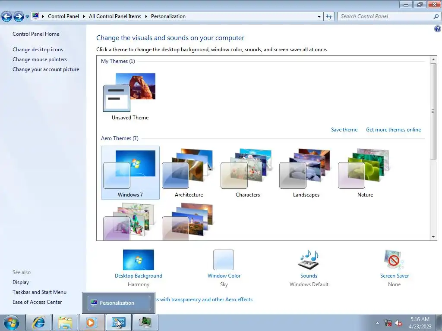The image size is (442, 331).
Task: Click the Sounds link text
Action: (309, 276)
